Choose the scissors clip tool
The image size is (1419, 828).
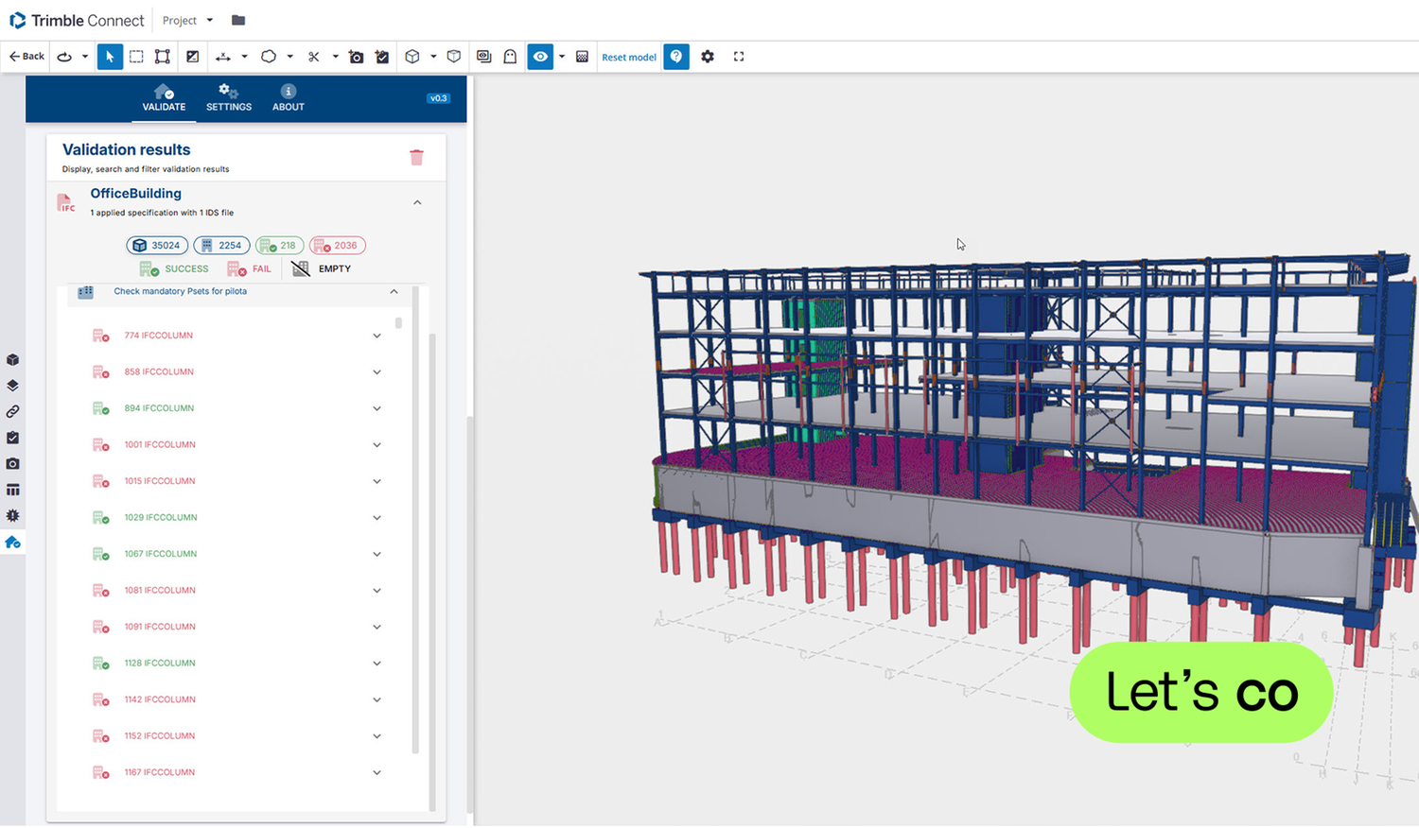pyautogui.click(x=314, y=57)
